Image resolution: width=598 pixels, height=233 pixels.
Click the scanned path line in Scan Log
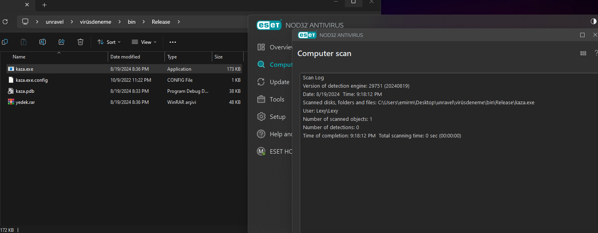pos(419,102)
